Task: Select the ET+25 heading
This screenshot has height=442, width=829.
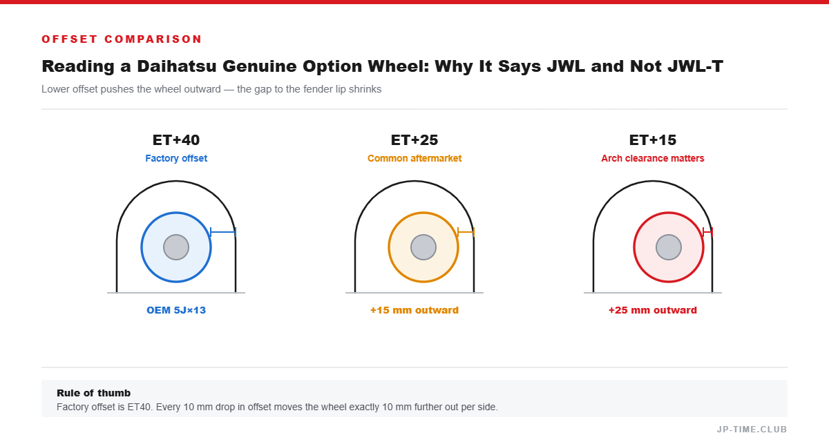Action: [414, 140]
